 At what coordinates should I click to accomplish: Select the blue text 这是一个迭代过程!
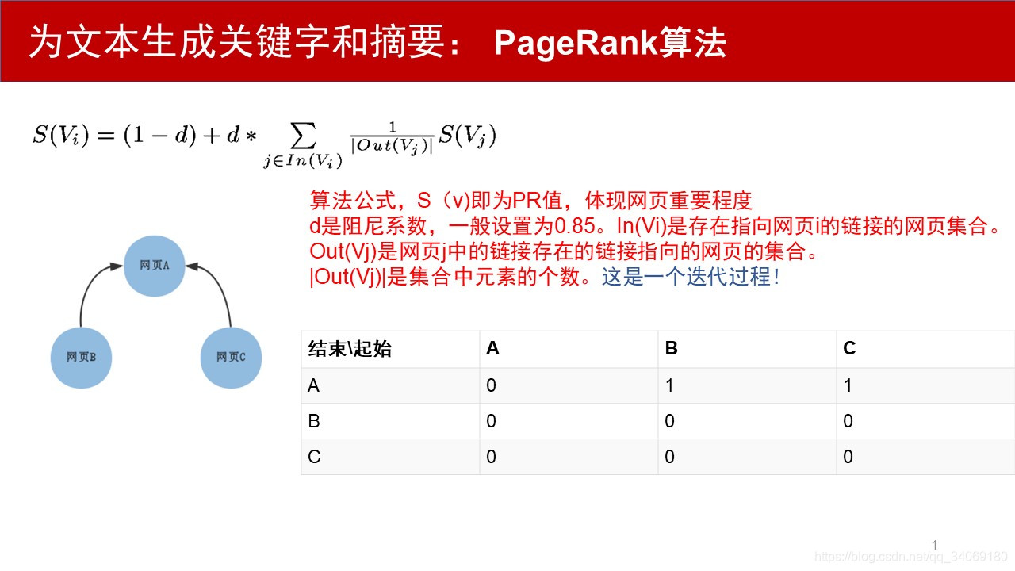[x=691, y=278]
